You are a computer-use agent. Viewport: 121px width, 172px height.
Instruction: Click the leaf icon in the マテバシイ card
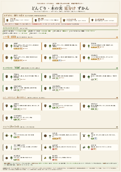89,107
